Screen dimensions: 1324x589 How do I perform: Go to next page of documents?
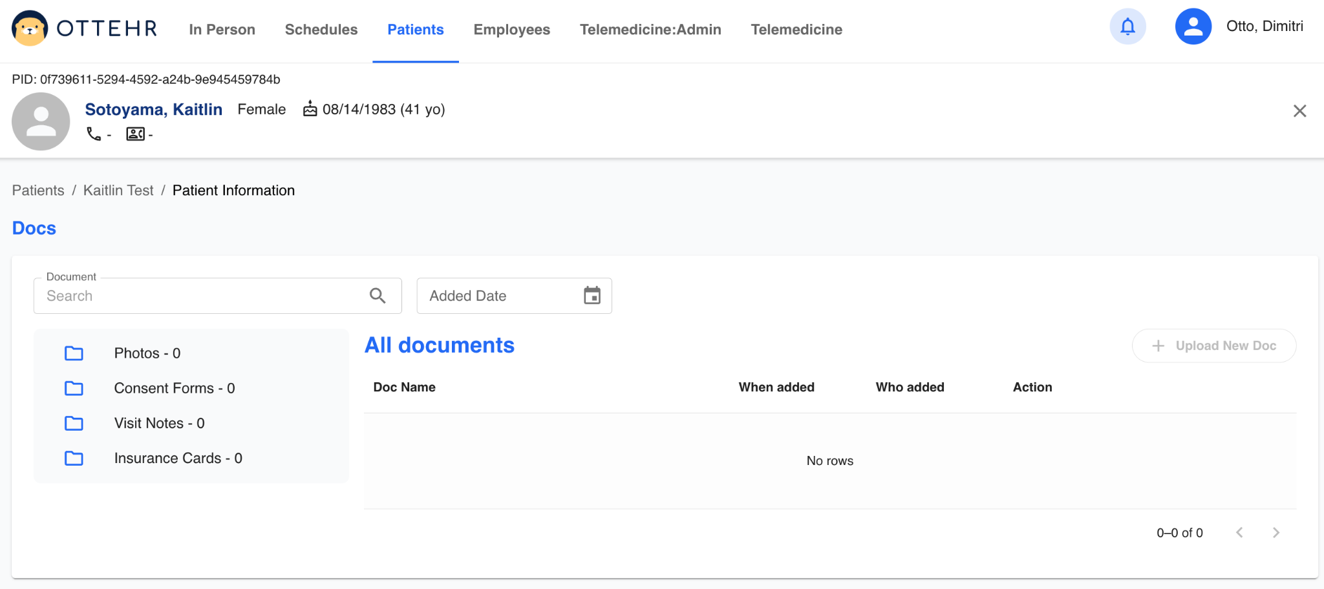click(x=1276, y=533)
